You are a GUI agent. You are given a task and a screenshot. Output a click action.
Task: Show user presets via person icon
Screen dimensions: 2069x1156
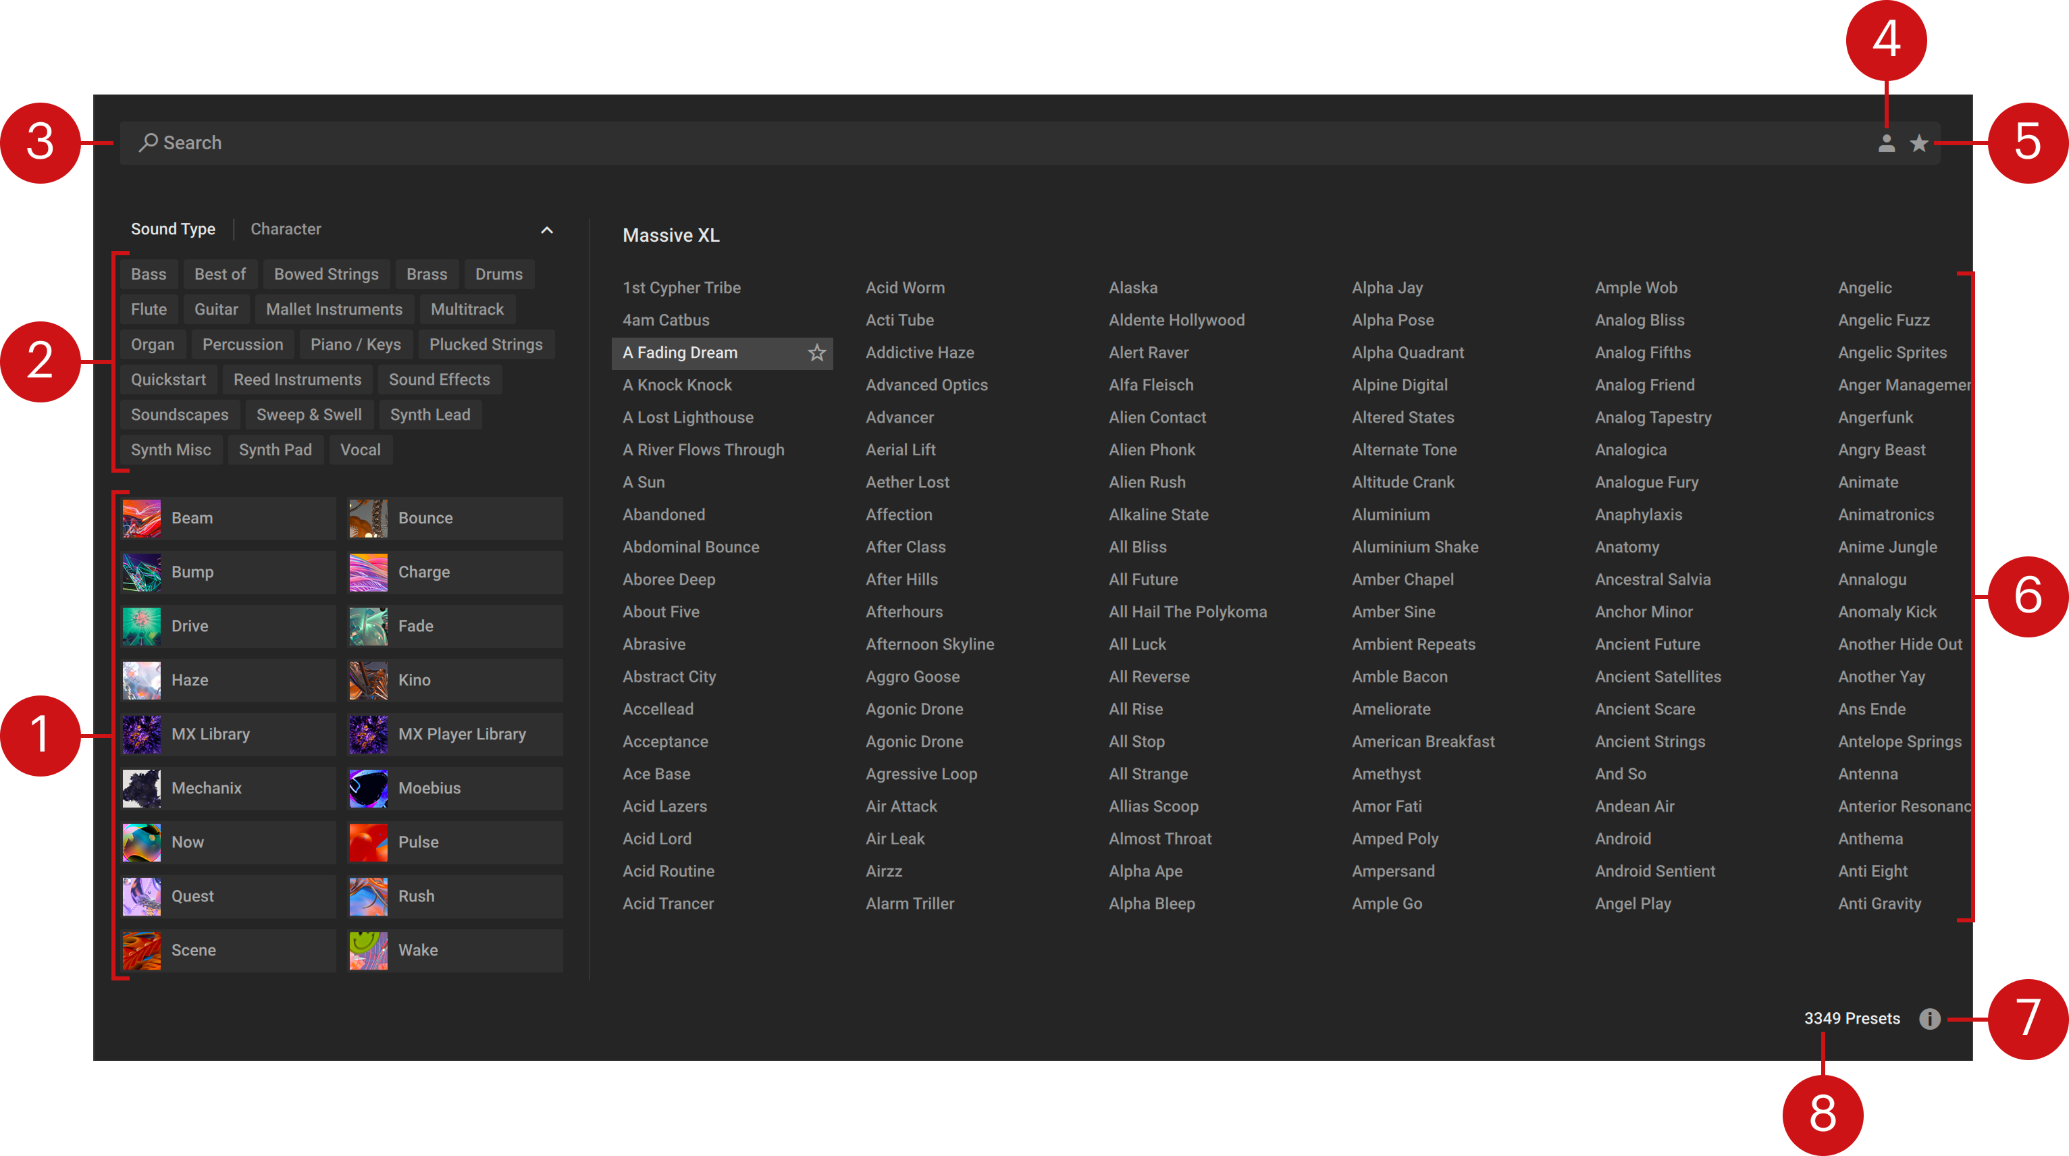[1886, 143]
